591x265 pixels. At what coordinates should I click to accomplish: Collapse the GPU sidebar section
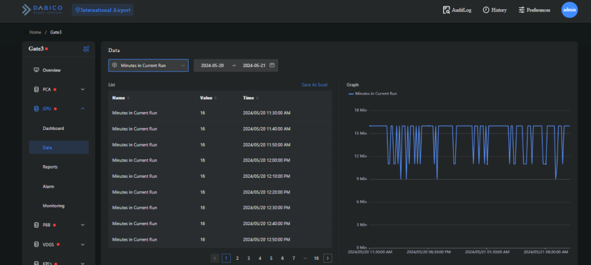pyautogui.click(x=83, y=109)
